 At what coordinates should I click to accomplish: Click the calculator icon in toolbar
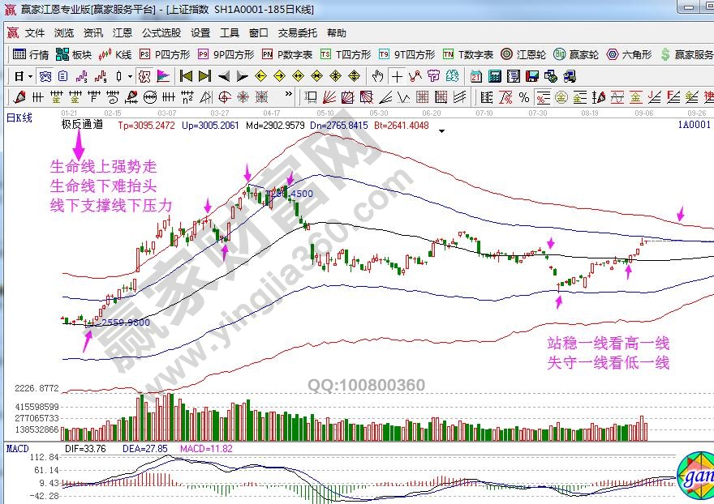click(493, 76)
